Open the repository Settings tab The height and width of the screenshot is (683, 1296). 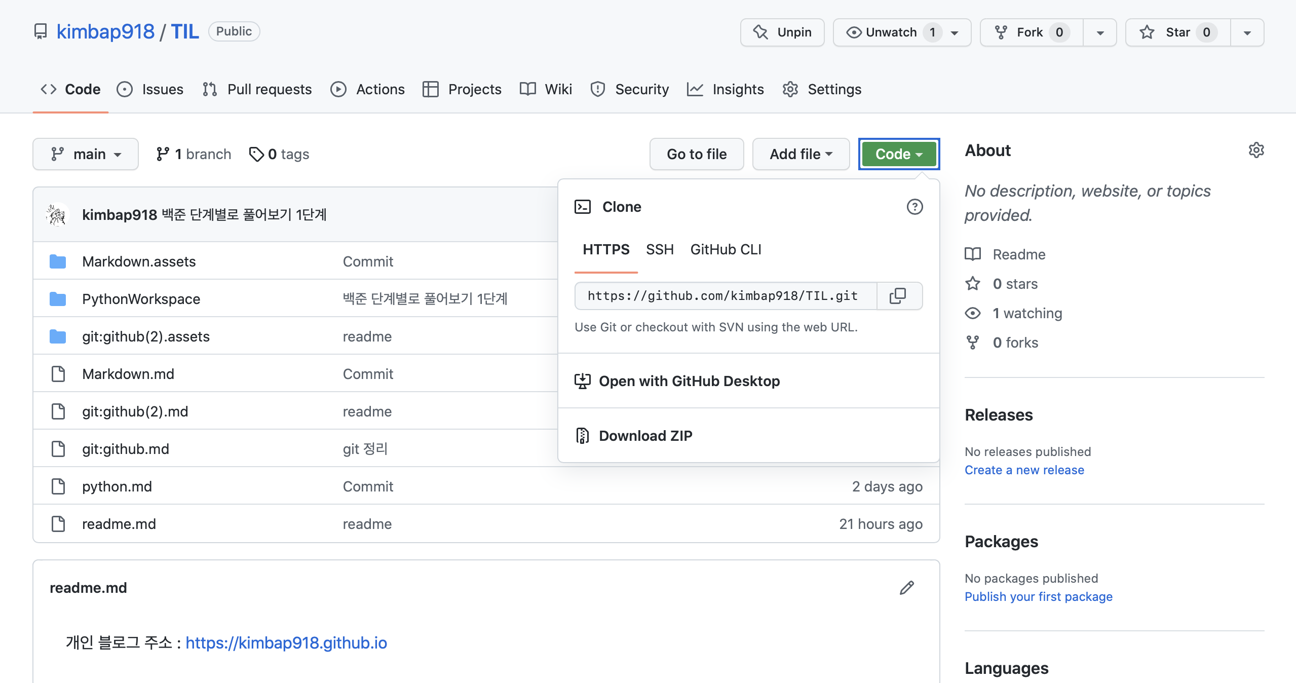(x=822, y=89)
